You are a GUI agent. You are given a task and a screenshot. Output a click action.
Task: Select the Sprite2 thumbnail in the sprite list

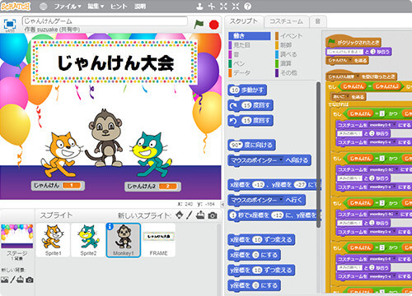pyautogui.click(x=88, y=240)
